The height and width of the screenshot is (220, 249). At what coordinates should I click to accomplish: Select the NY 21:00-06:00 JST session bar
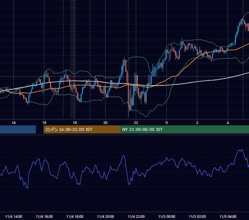184,129
